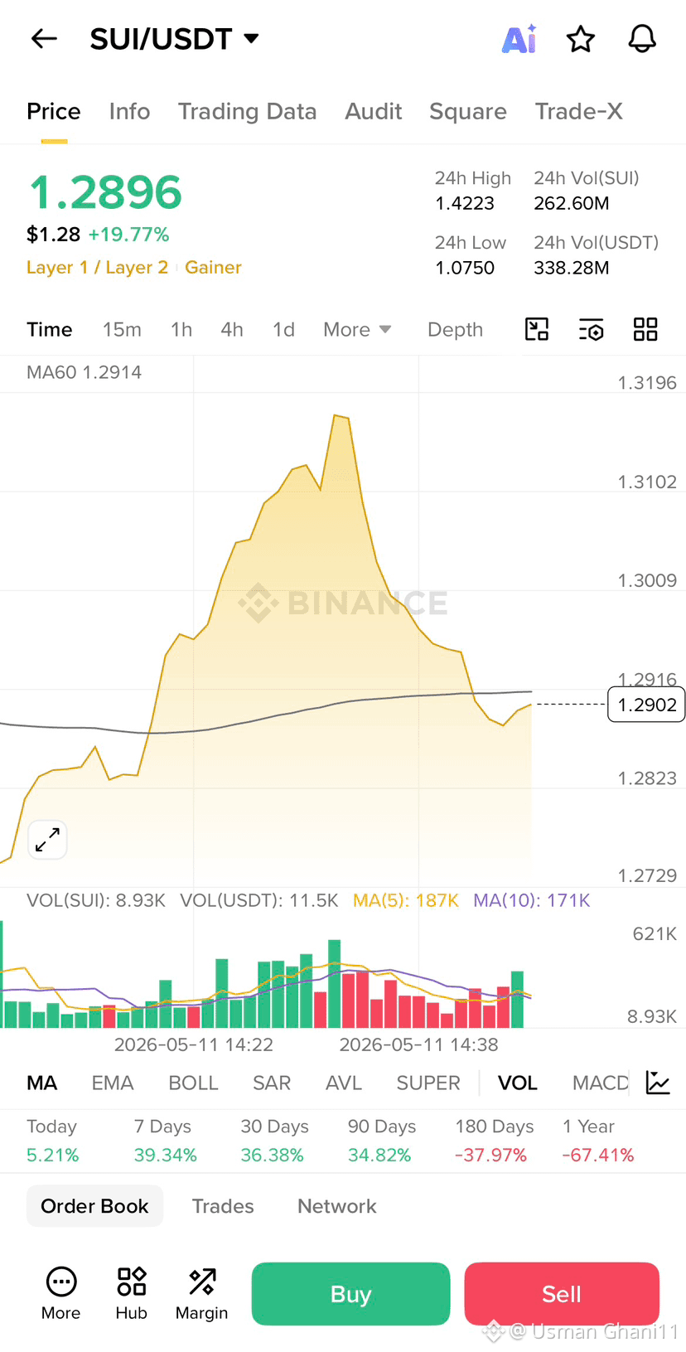Viewport: 686px width, 1352px height.
Task: Tap the +19.77% change value
Action: coord(128,235)
